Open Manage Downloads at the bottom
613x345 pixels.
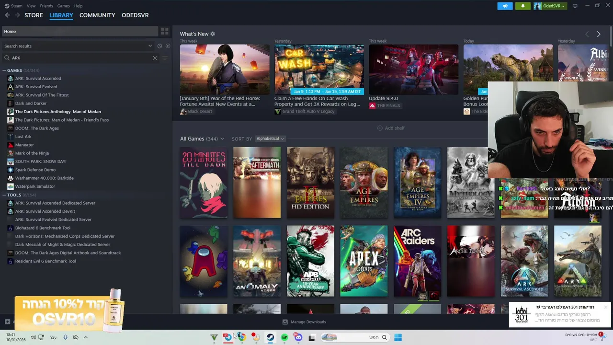[x=304, y=322]
